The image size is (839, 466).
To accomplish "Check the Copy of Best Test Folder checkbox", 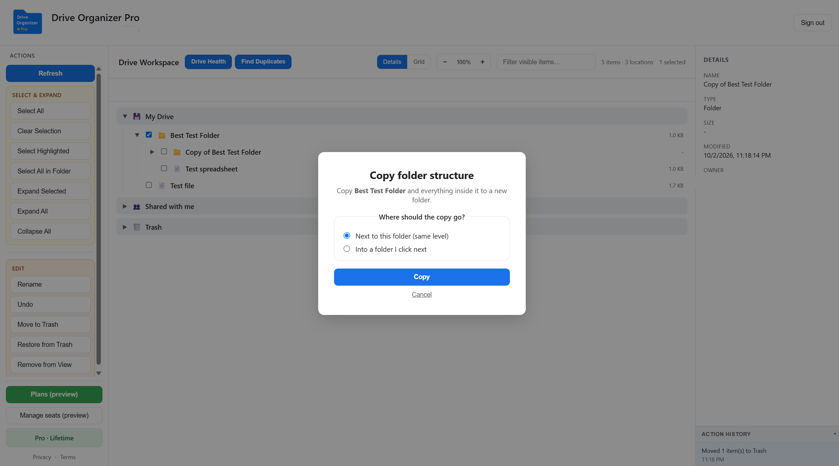I will 164,151.
